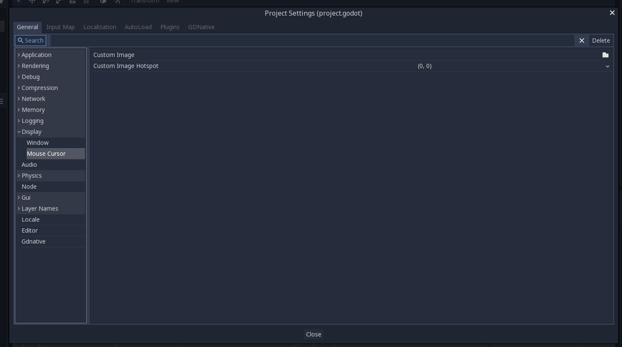Clear the search field with the X icon
Viewport: 622px width, 347px height.
[x=581, y=41]
